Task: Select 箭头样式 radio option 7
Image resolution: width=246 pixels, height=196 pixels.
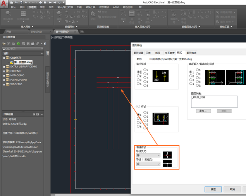Action: (145, 77)
